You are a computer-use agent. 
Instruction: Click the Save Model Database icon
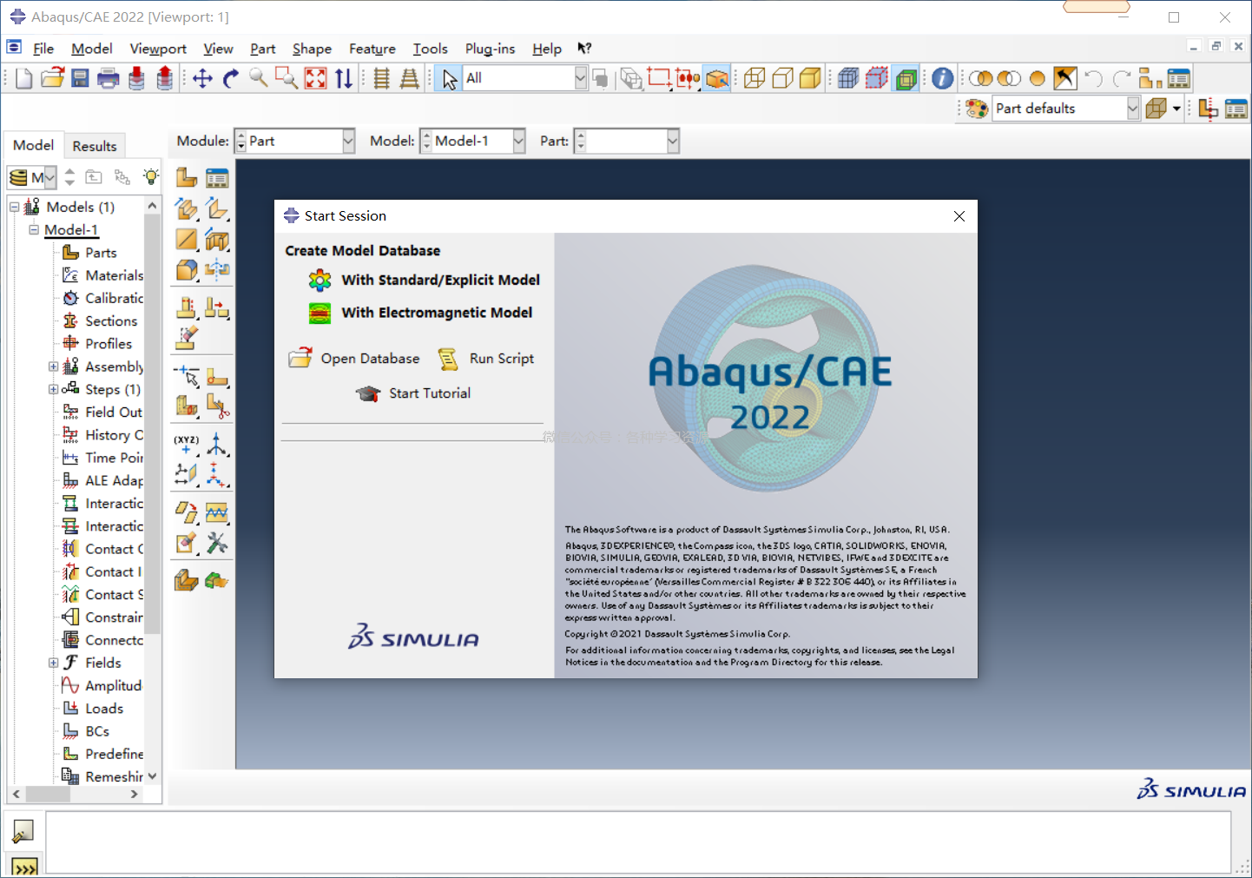80,79
